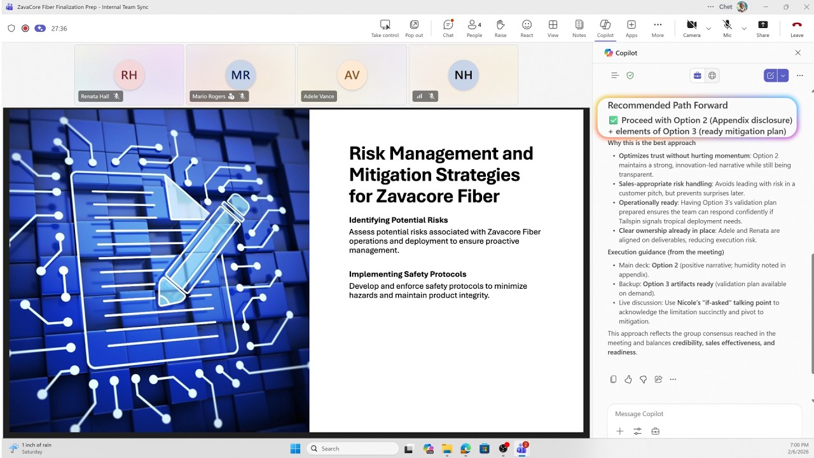Open Microsoft Edge from taskbar

tap(466, 448)
